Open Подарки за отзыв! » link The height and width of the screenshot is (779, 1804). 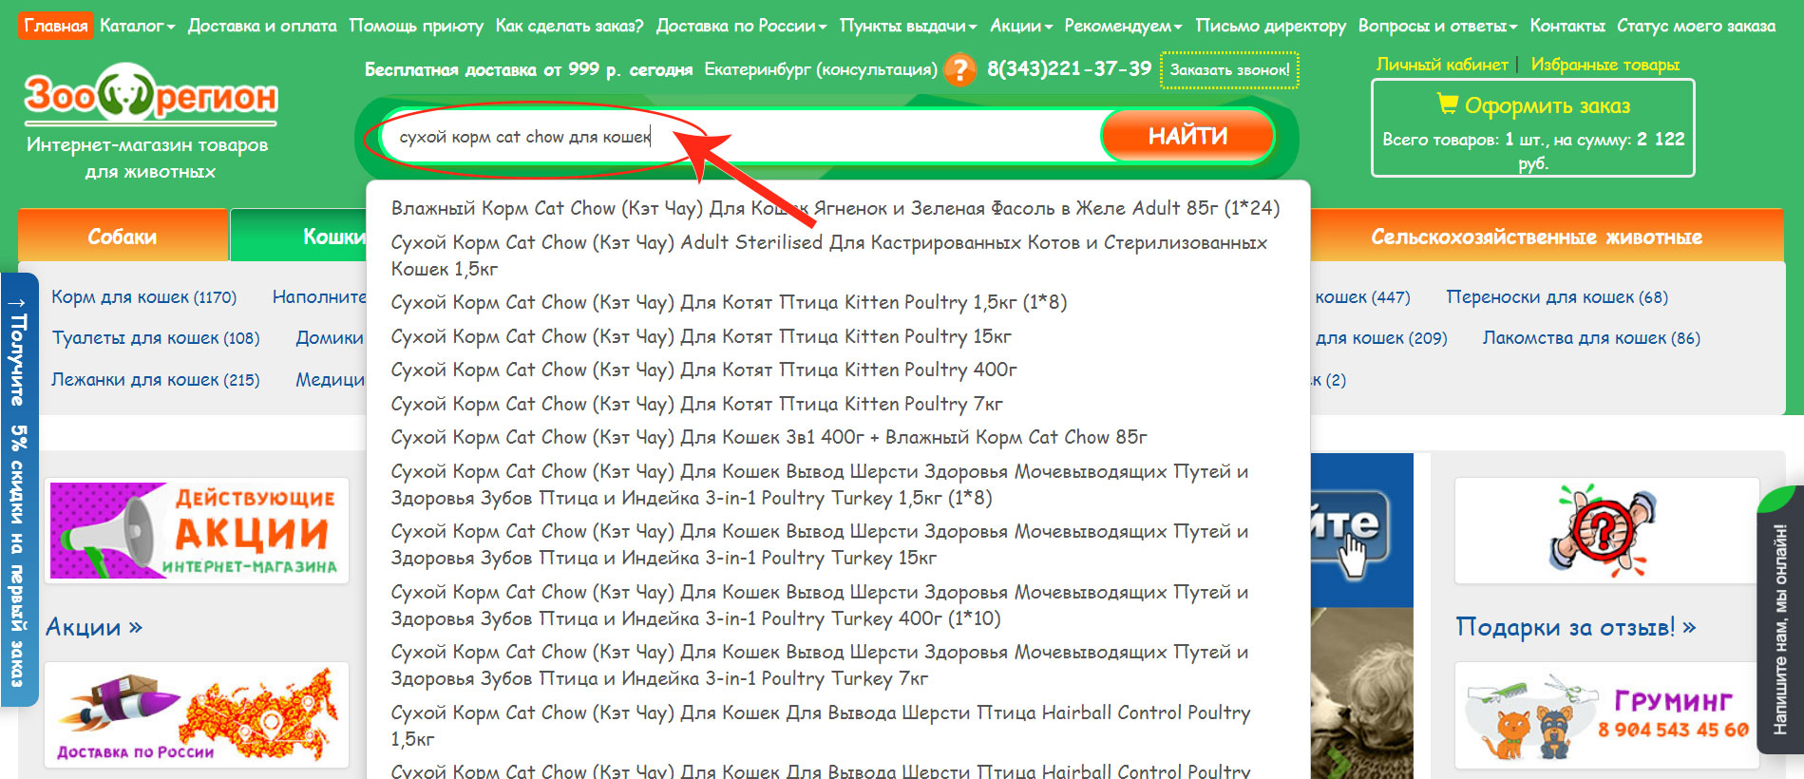point(1576,627)
